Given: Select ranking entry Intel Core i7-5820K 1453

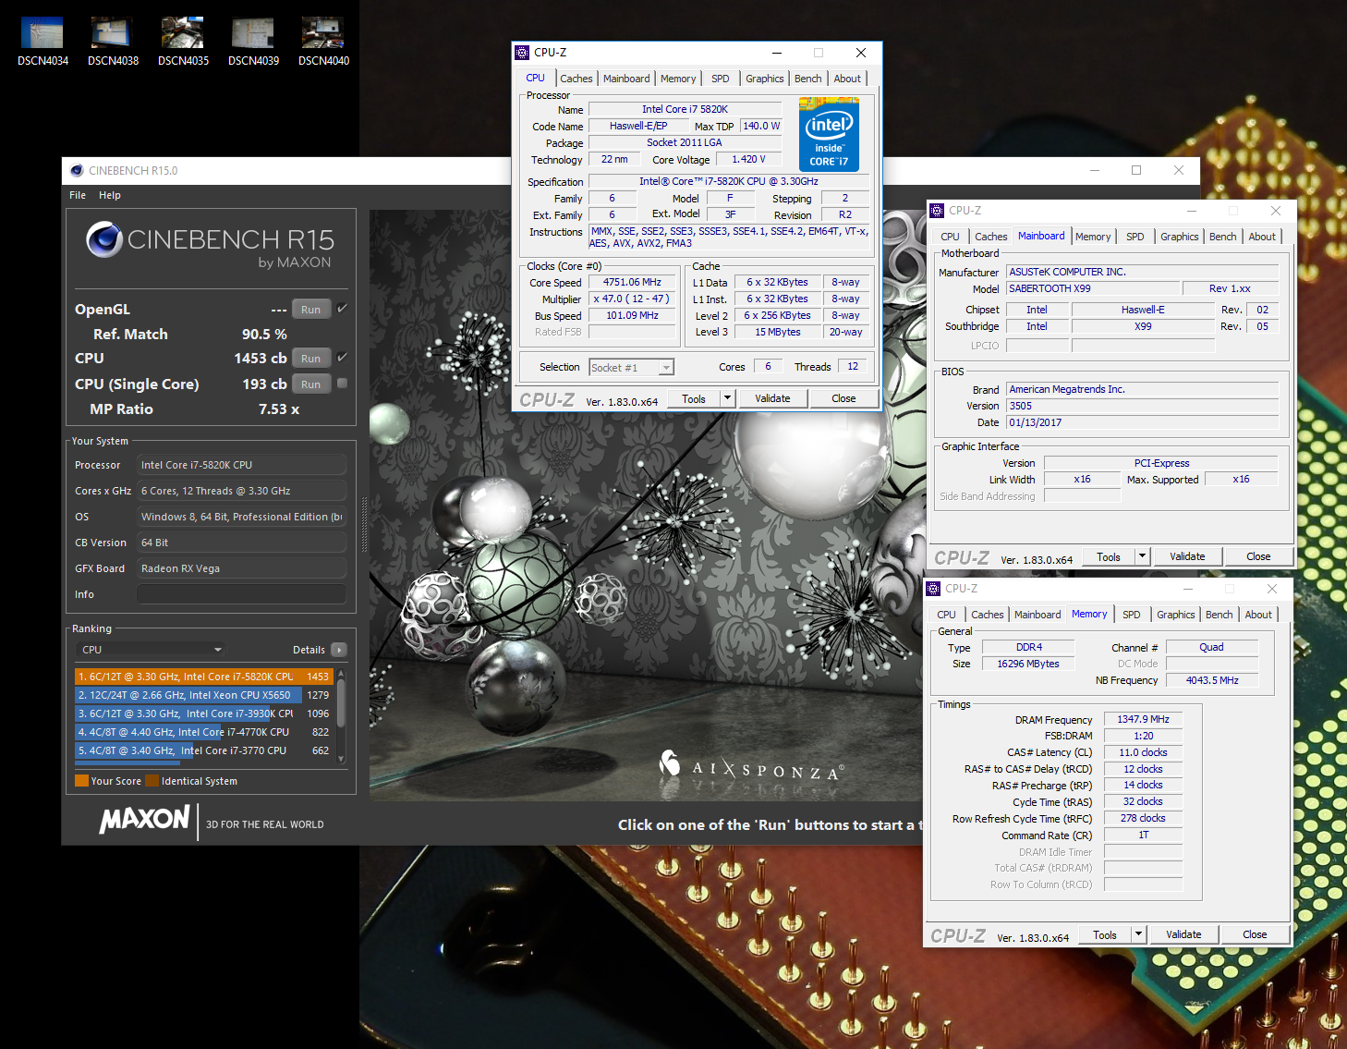Looking at the screenshot, I should pyautogui.click(x=203, y=677).
